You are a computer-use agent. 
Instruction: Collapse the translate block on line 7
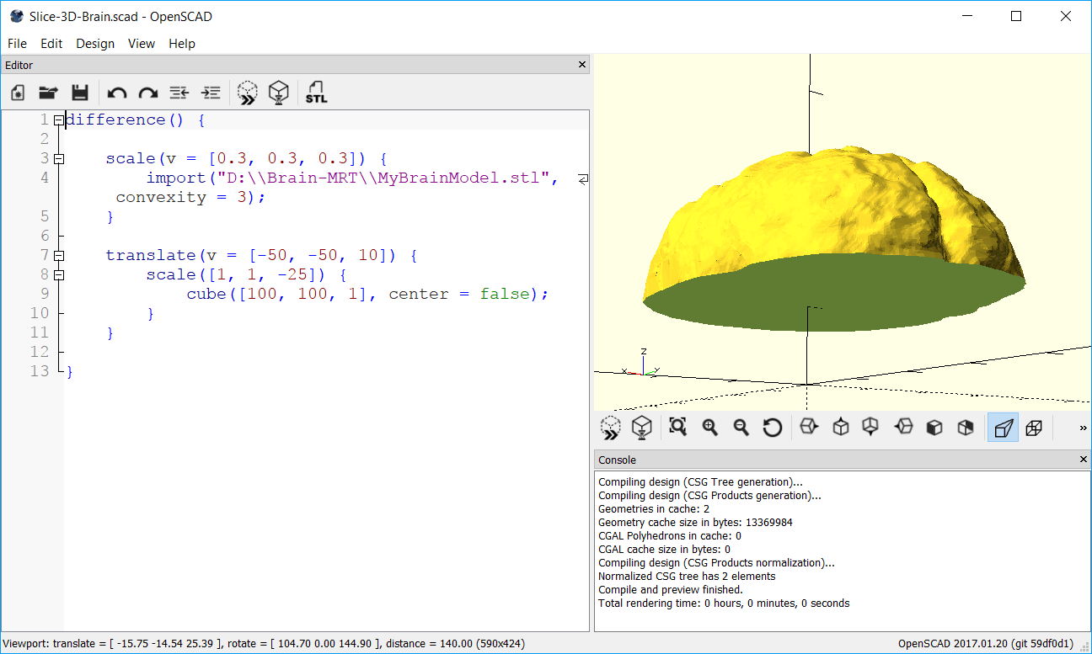58,256
